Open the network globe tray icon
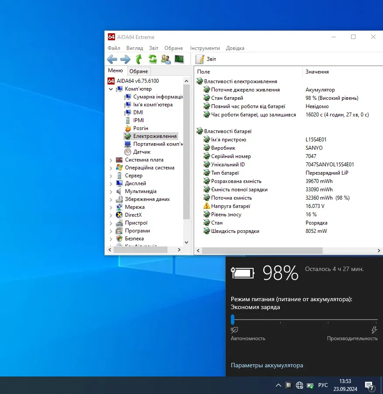Viewport: 383px width, 394px height. tap(299, 385)
